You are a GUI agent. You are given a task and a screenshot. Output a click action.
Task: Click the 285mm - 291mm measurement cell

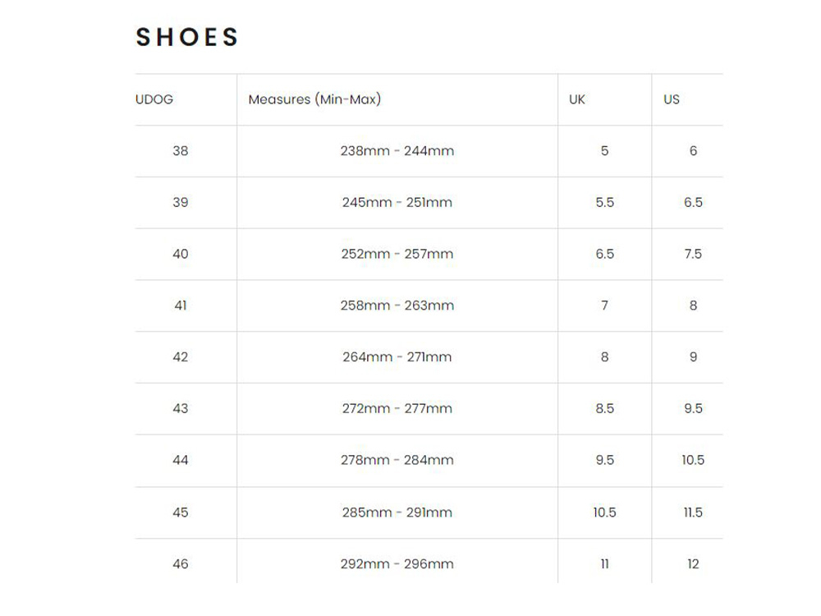397,513
